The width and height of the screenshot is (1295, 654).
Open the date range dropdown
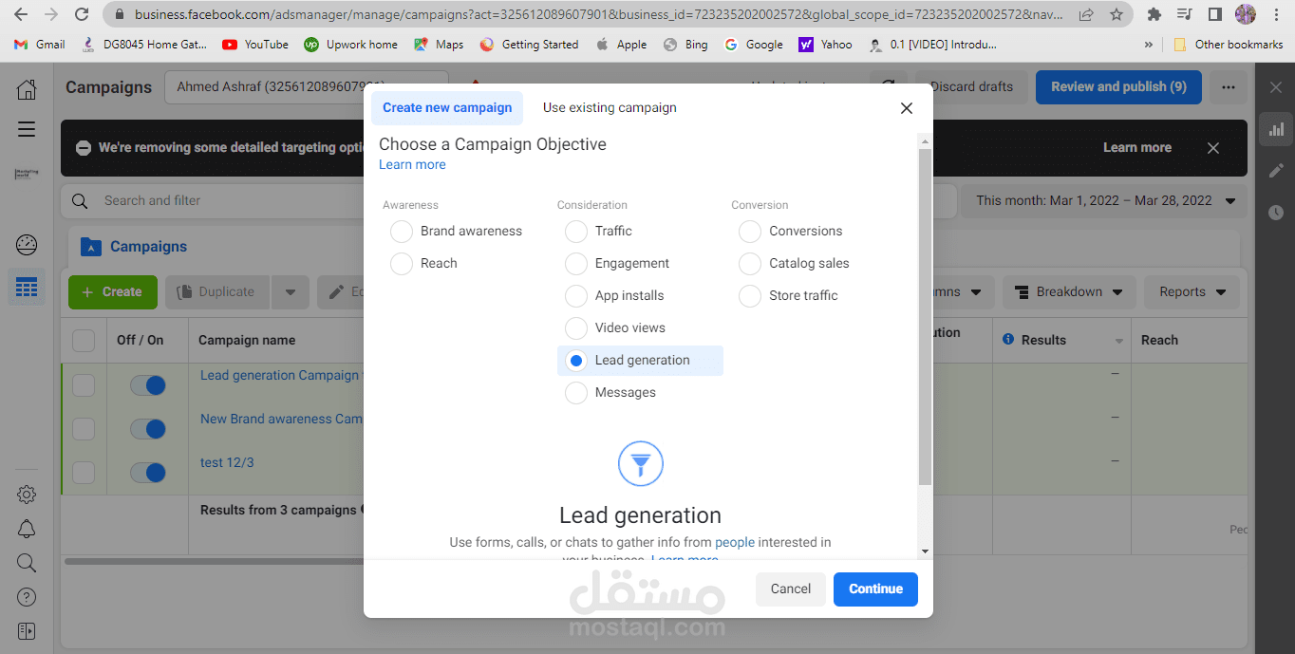(1106, 201)
